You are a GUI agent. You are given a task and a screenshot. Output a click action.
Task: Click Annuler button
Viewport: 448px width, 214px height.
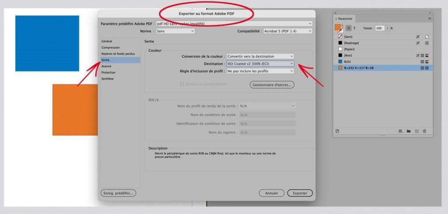(272, 193)
